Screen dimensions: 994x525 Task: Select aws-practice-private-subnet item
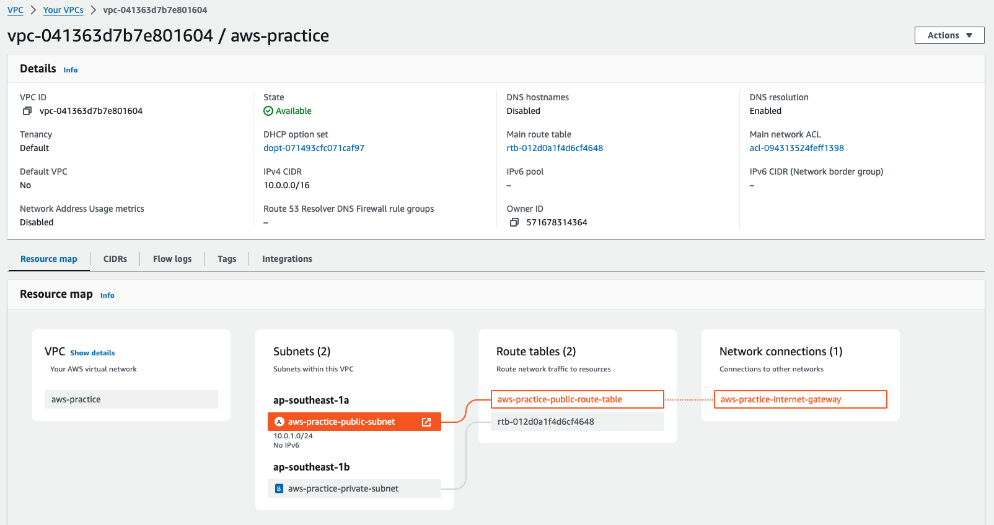[x=354, y=488]
